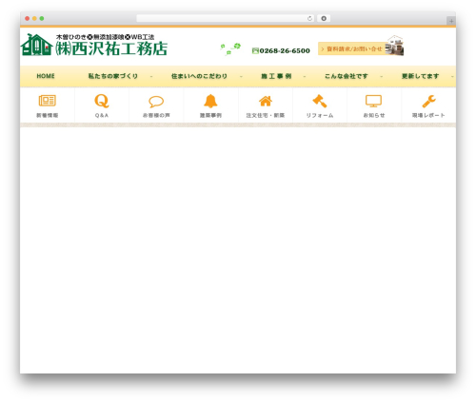The width and height of the screenshot is (476, 402).
Task: Open the 私たちの家づくり menu
Action: [x=113, y=76]
